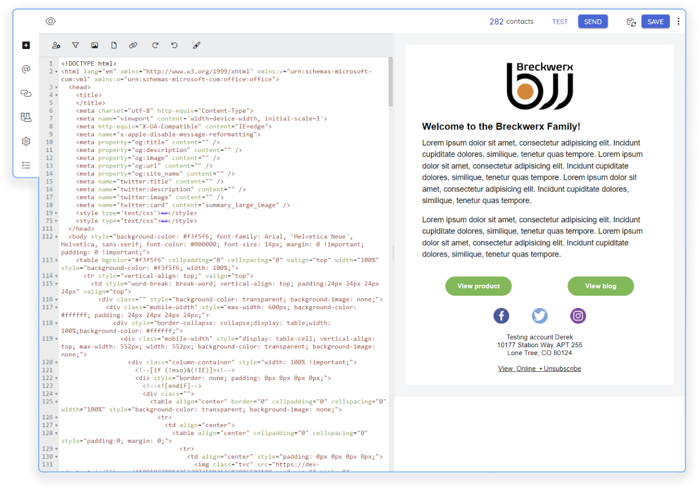Viewport: 699px width, 489px height.
Task: Click the Welcome to the Breckwerx Family heading
Action: pos(501,126)
